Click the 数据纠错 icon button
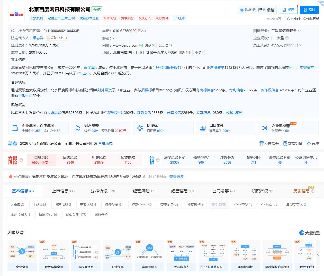This screenshot has height=276, width=324. 293,143
